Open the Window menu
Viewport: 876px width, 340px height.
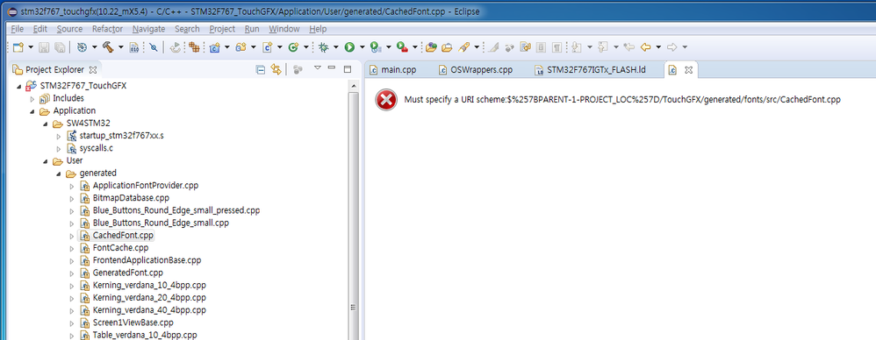pyautogui.click(x=284, y=29)
